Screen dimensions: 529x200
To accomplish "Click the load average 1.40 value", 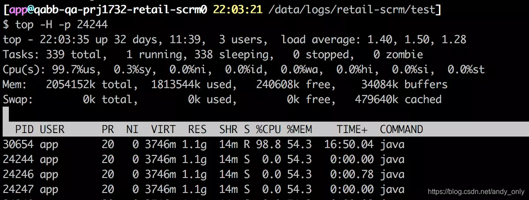I will click(380, 40).
